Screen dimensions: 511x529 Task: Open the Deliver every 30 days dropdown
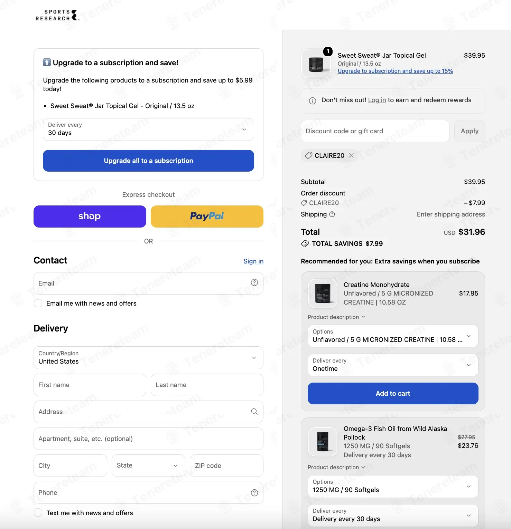[148, 129]
